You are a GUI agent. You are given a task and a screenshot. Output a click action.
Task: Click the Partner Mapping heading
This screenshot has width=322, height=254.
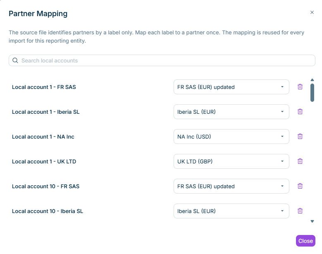[38, 14]
